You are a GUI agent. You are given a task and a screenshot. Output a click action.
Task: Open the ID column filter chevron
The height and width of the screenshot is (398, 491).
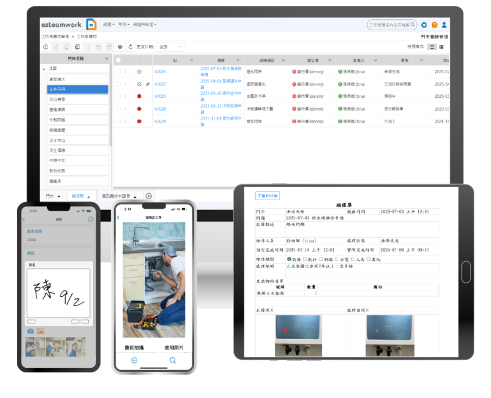[191, 60]
